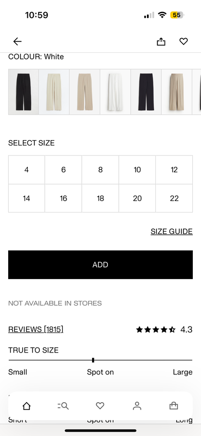
Task: Open favourites heart in bottom bar
Action: [x=100, y=406]
